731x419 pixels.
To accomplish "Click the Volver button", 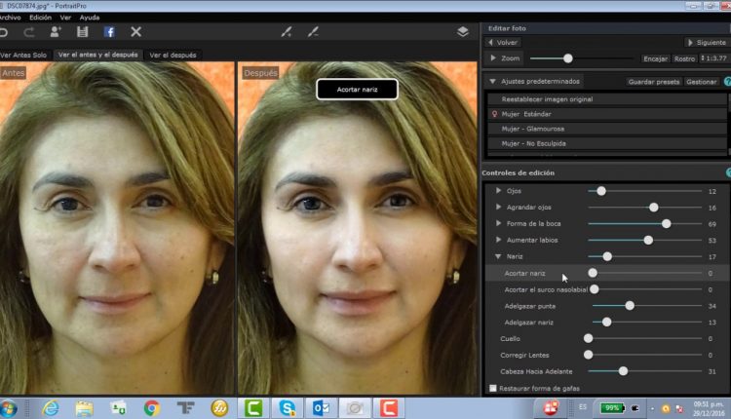I will pos(503,43).
